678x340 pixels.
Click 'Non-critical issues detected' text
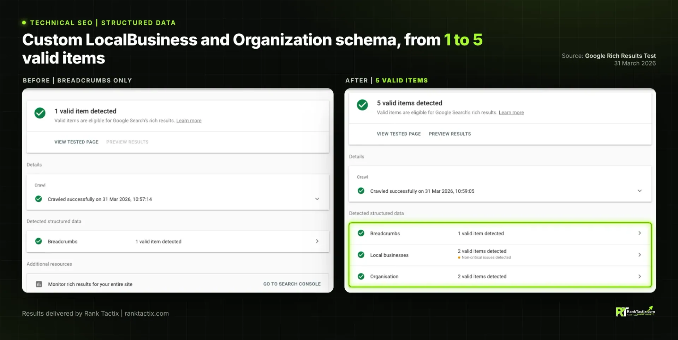[x=486, y=258]
